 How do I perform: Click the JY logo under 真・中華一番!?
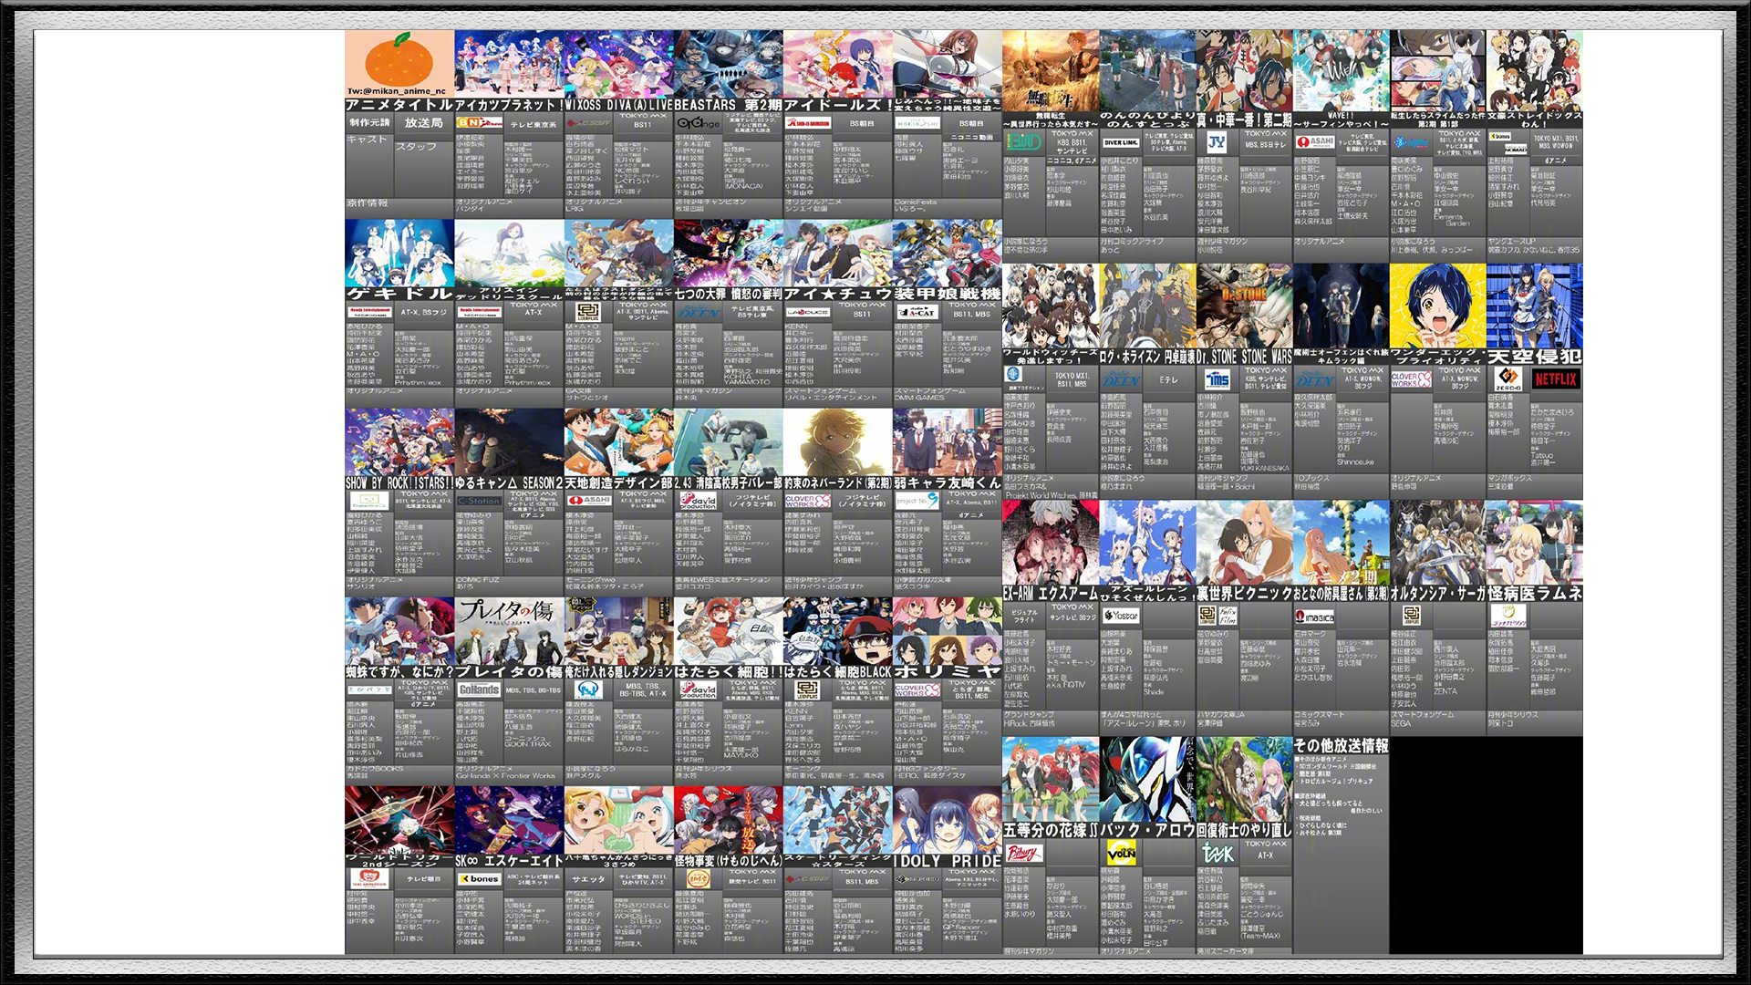[1217, 141]
